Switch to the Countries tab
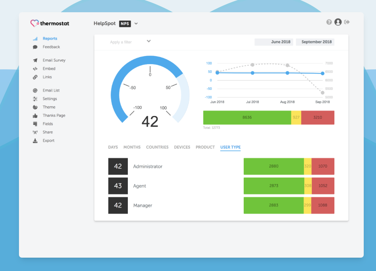Screen dimensions: 376x271 pos(157,147)
